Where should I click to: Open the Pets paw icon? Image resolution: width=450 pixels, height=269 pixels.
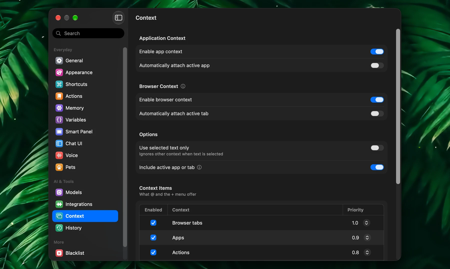tap(59, 167)
